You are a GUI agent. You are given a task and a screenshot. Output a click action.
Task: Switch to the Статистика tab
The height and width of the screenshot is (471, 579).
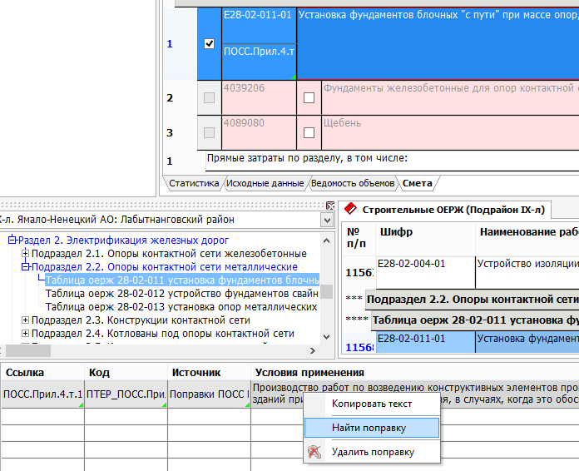[194, 183]
